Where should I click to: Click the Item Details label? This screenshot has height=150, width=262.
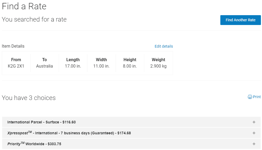point(13,46)
